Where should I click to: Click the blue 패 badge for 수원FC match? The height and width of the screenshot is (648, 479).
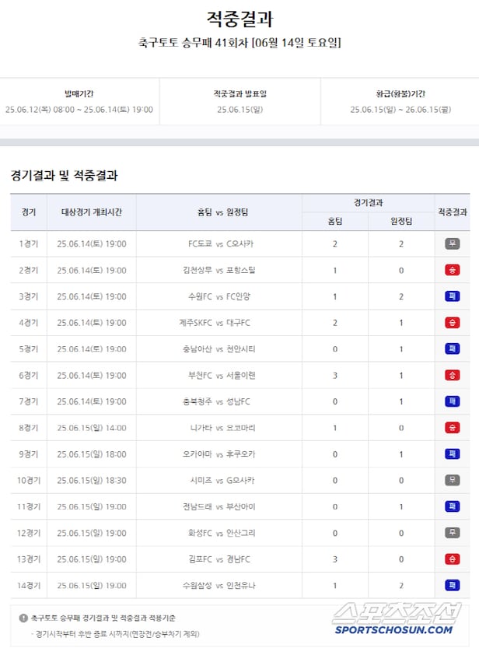tap(452, 296)
